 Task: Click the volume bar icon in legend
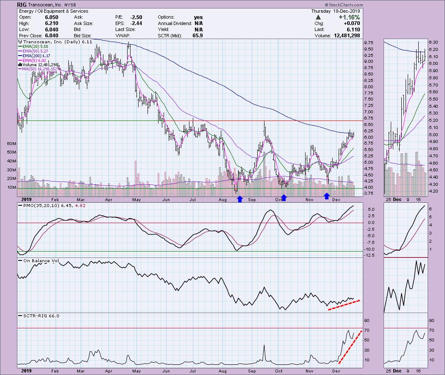(20, 65)
